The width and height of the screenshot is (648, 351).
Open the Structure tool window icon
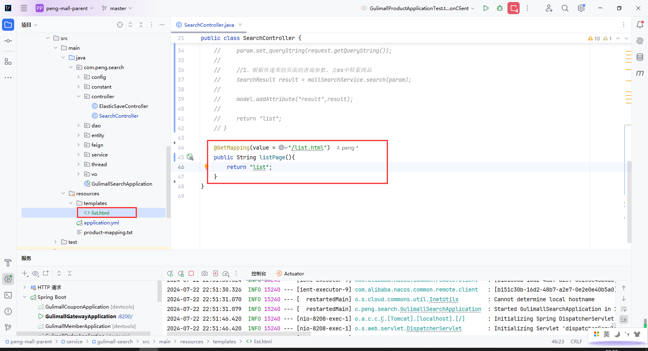coord(8,61)
